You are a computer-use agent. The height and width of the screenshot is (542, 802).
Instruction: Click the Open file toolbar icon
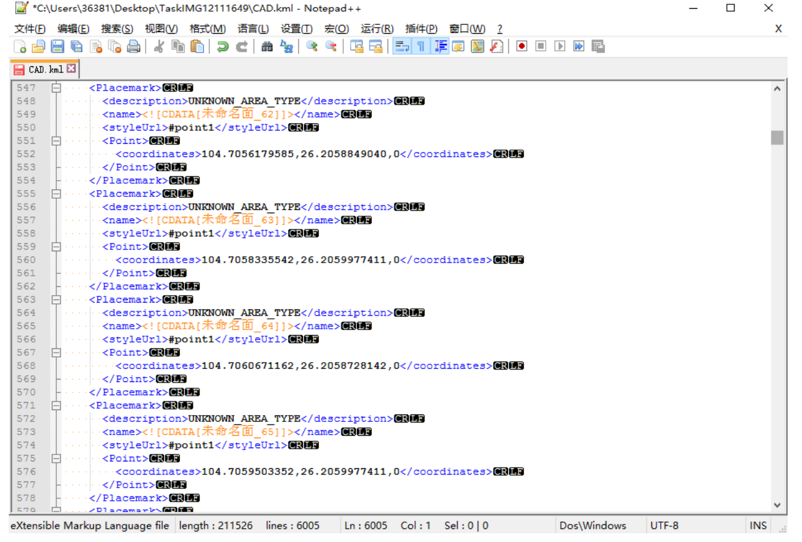[x=39, y=46]
